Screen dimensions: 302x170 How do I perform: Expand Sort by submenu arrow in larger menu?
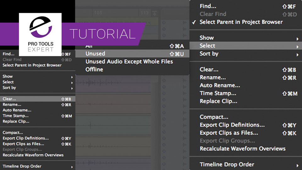298,55
